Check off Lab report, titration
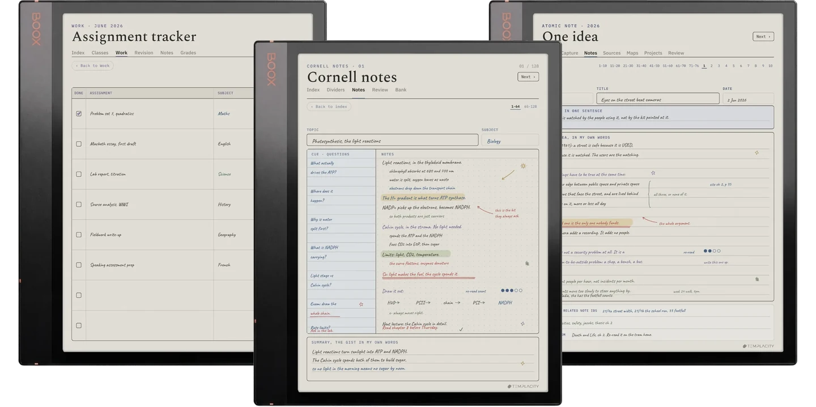Screen dimensions: 816x407 tap(79, 174)
